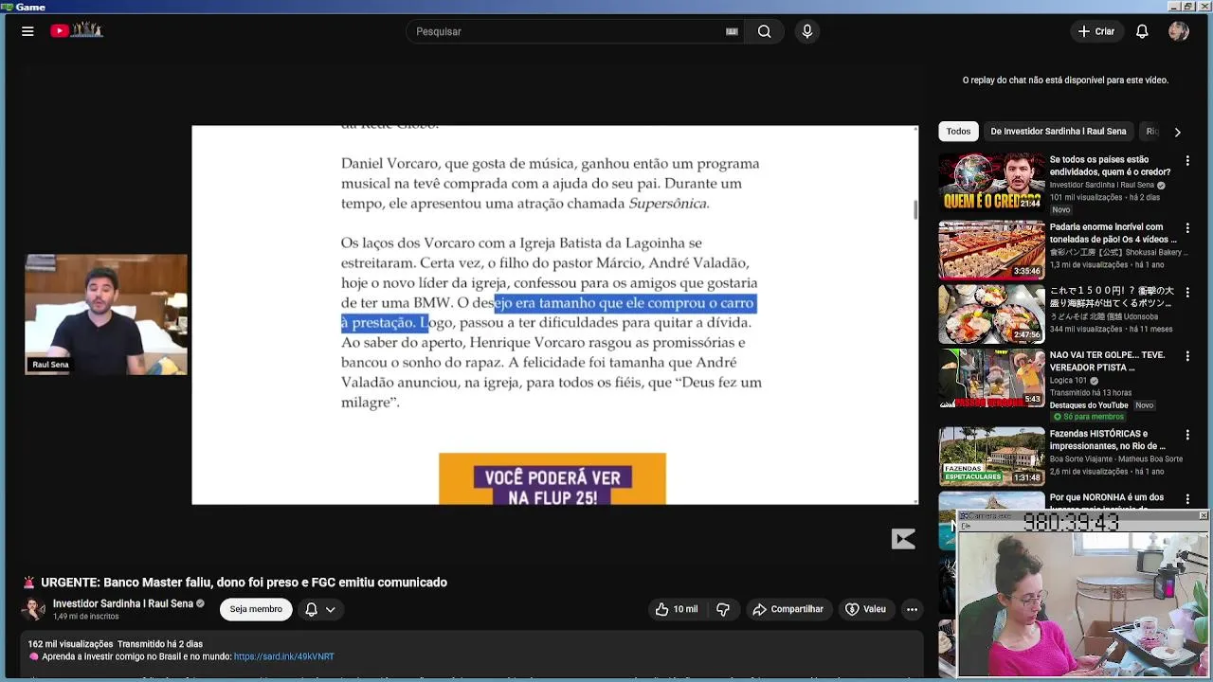Select the 'Todos' filter chip
Screen dimensions: 1213x682
(x=958, y=132)
